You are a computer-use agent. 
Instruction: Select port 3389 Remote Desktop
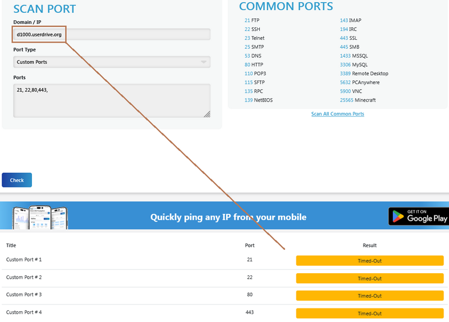point(364,73)
